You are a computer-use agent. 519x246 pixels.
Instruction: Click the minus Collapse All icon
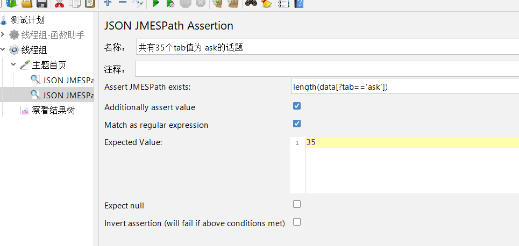(123, 3)
